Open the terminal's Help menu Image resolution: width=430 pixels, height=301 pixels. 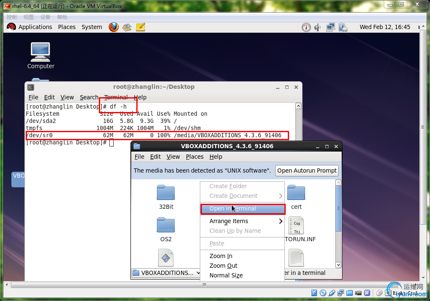pos(141,97)
